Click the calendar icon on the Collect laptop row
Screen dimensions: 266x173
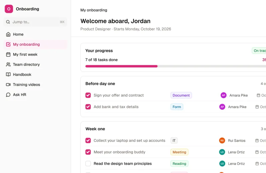click(257, 141)
